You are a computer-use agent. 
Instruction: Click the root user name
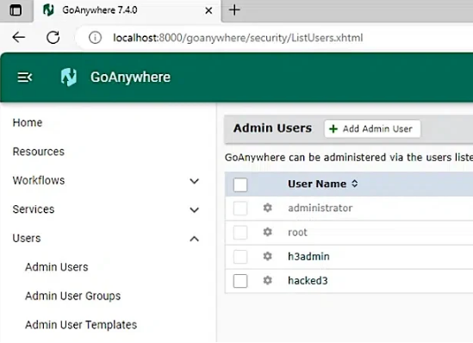pos(297,233)
